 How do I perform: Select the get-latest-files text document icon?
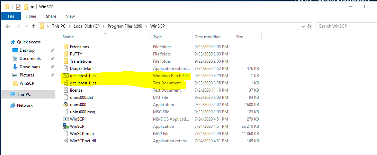coord(66,83)
